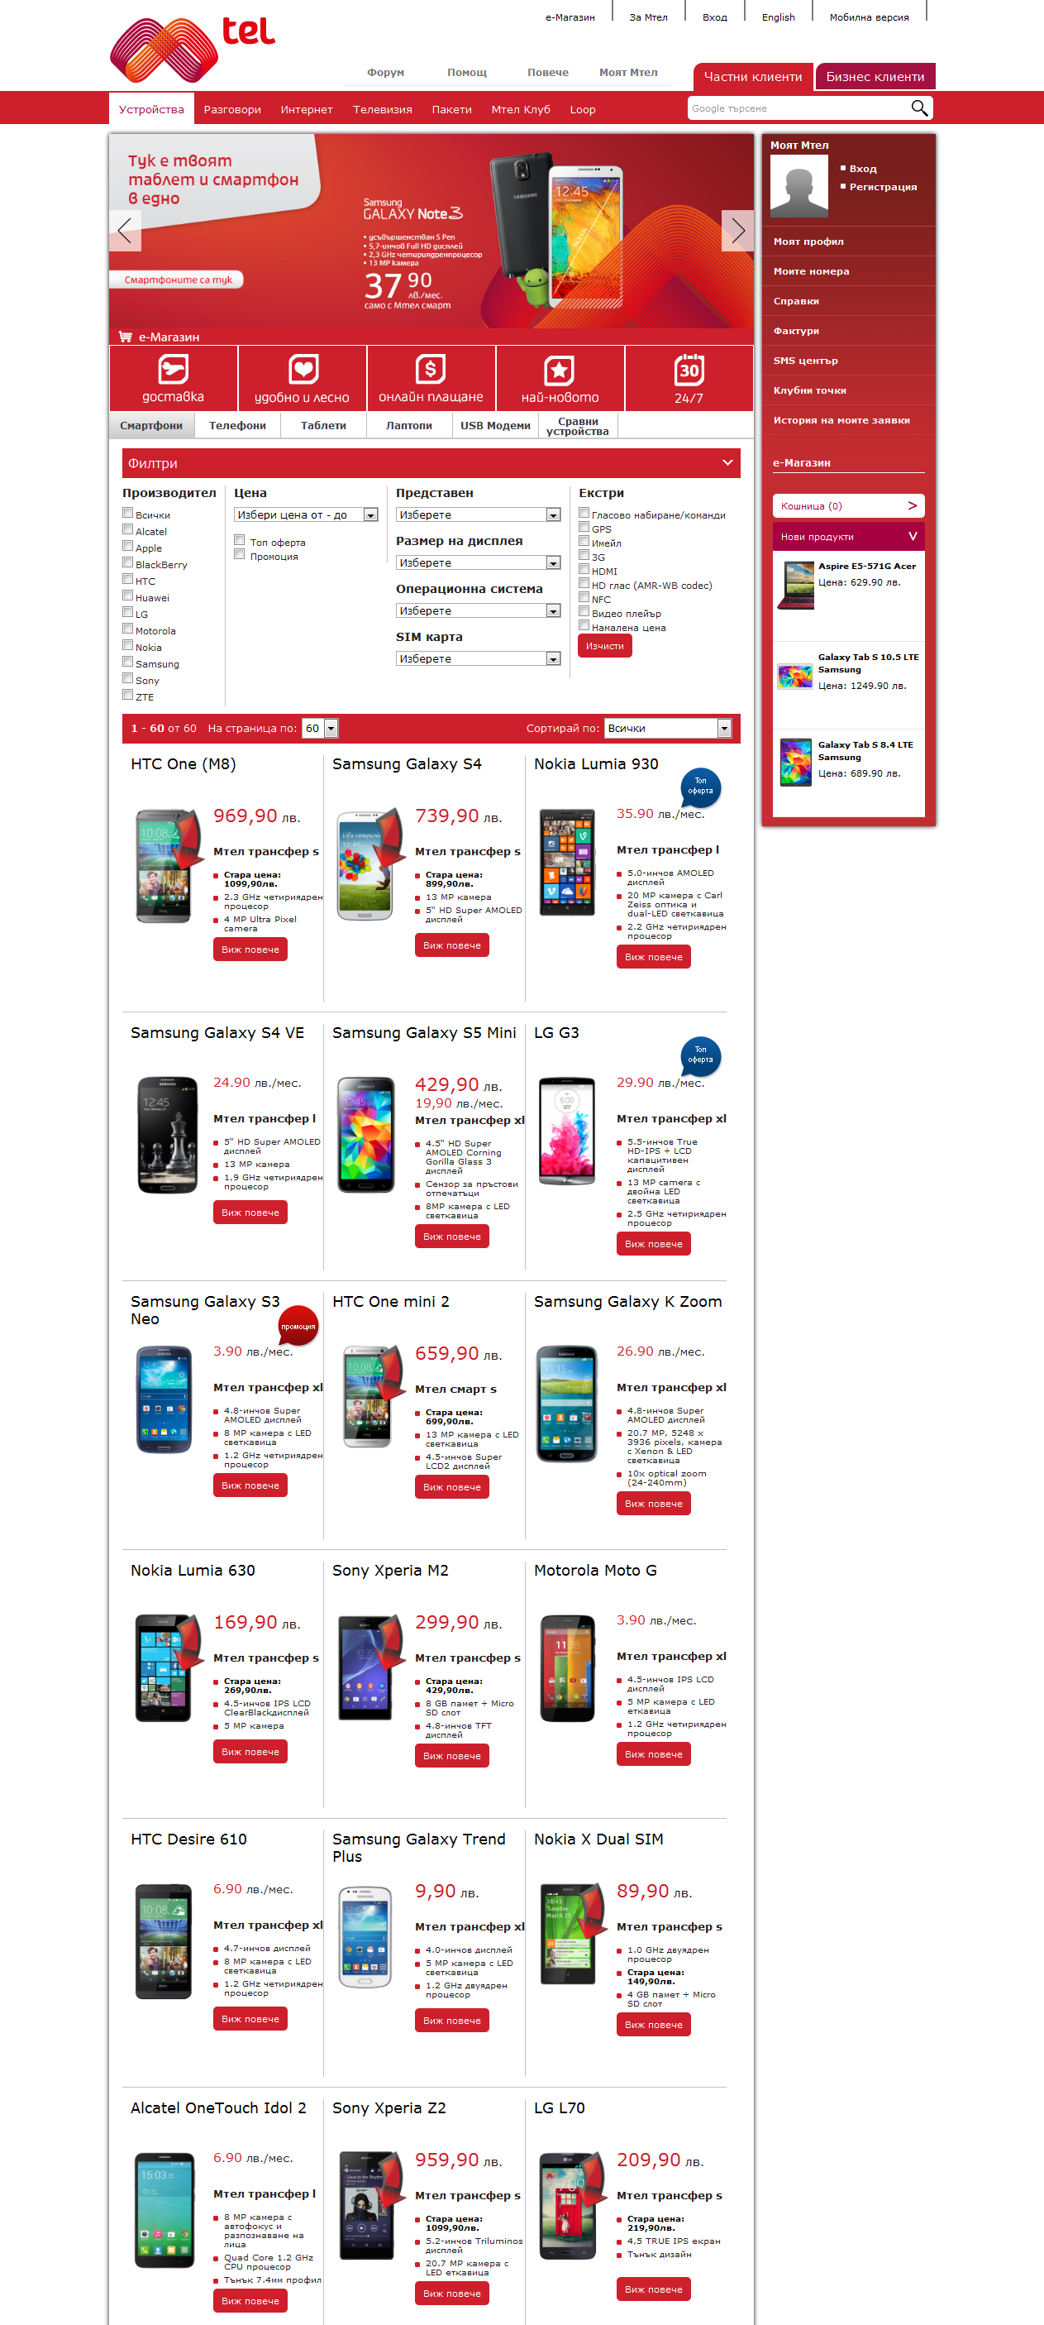
Task: Click the heart icon for easy shopping
Action: (303, 369)
